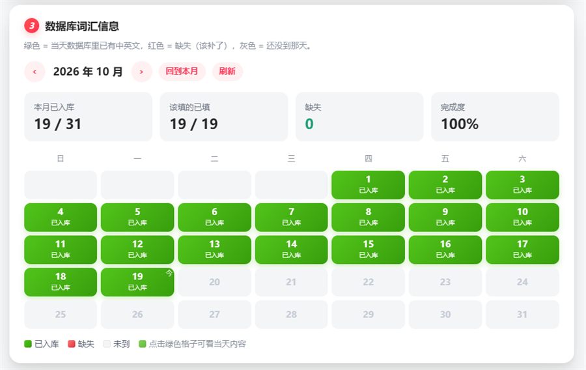The height and width of the screenshot is (370, 586).
Task: Click the 2026 年 10 月 month label
Action: click(x=88, y=72)
